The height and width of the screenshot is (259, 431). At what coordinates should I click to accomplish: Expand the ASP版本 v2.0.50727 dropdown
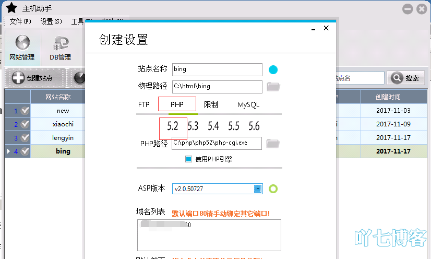pyautogui.click(x=257, y=189)
